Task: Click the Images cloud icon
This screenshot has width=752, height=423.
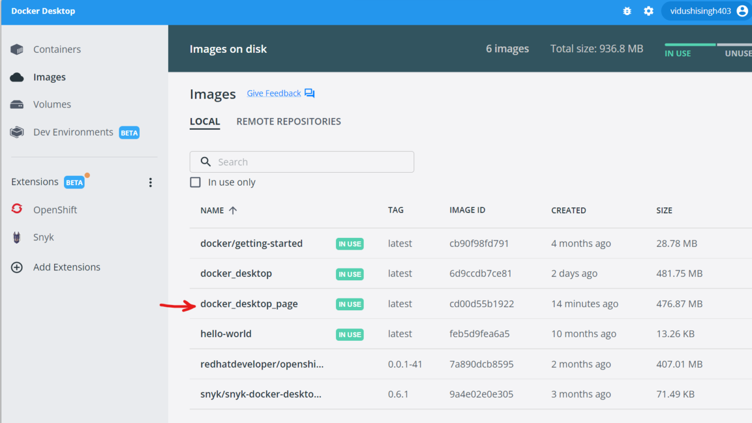Action: pos(17,77)
